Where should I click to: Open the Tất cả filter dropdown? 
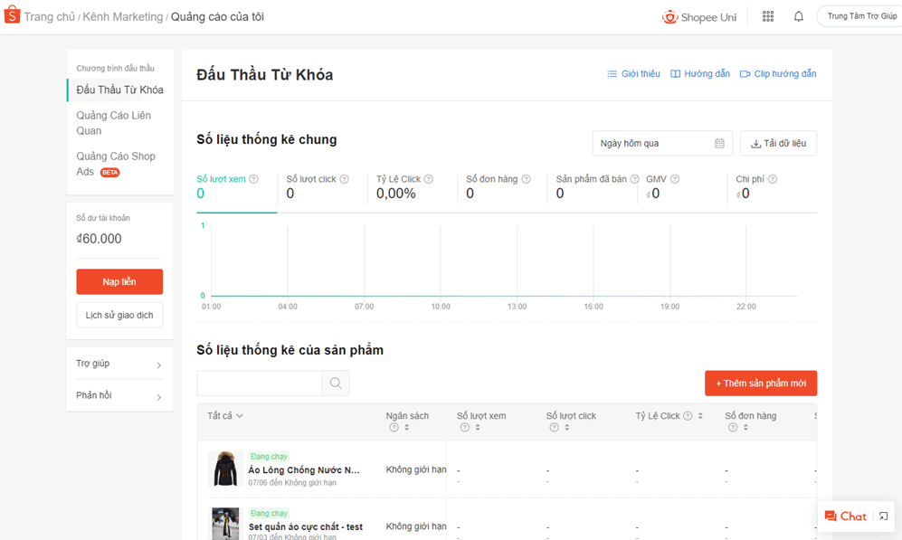pyautogui.click(x=225, y=416)
